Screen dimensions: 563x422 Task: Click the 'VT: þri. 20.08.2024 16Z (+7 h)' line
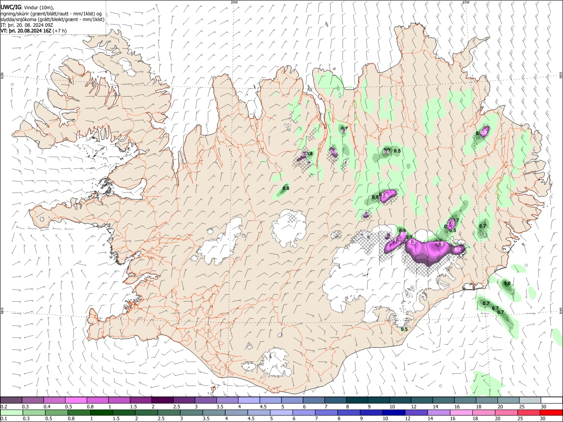coord(34,31)
